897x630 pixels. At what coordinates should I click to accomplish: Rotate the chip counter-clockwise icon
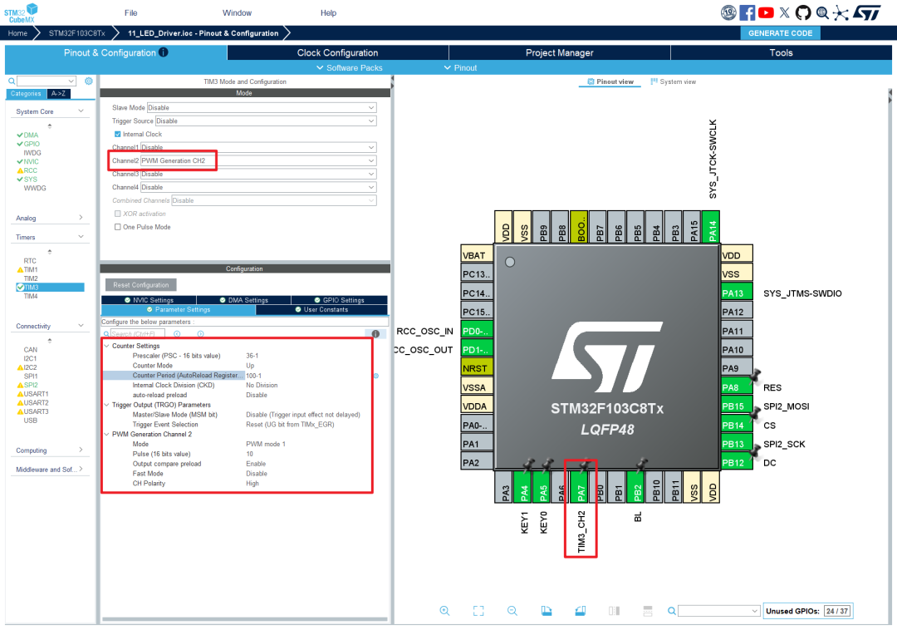pyautogui.click(x=580, y=611)
